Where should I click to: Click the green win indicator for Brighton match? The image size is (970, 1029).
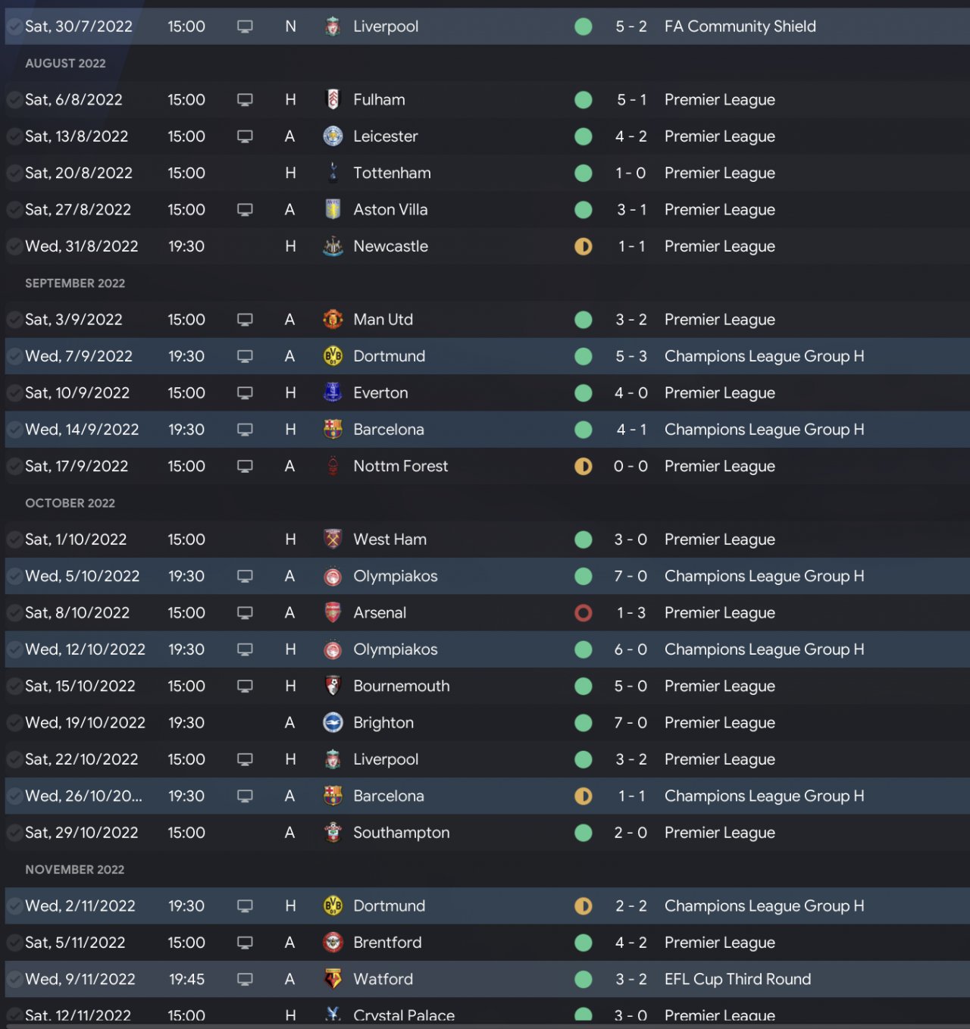tap(584, 723)
